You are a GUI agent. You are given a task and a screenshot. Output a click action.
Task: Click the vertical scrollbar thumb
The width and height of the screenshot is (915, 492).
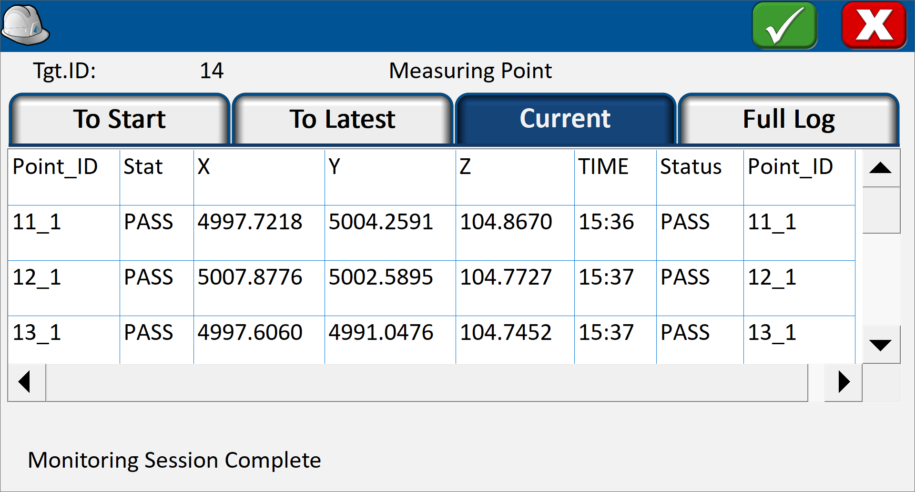(881, 210)
